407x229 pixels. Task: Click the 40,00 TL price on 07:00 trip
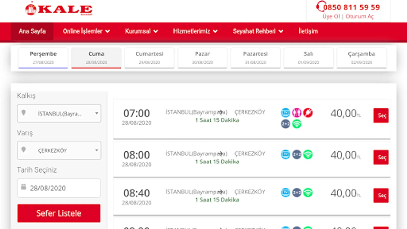[x=345, y=113]
